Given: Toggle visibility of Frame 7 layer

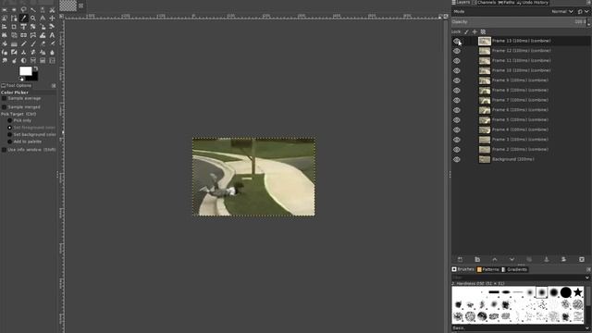Looking at the screenshot, I should (x=457, y=100).
